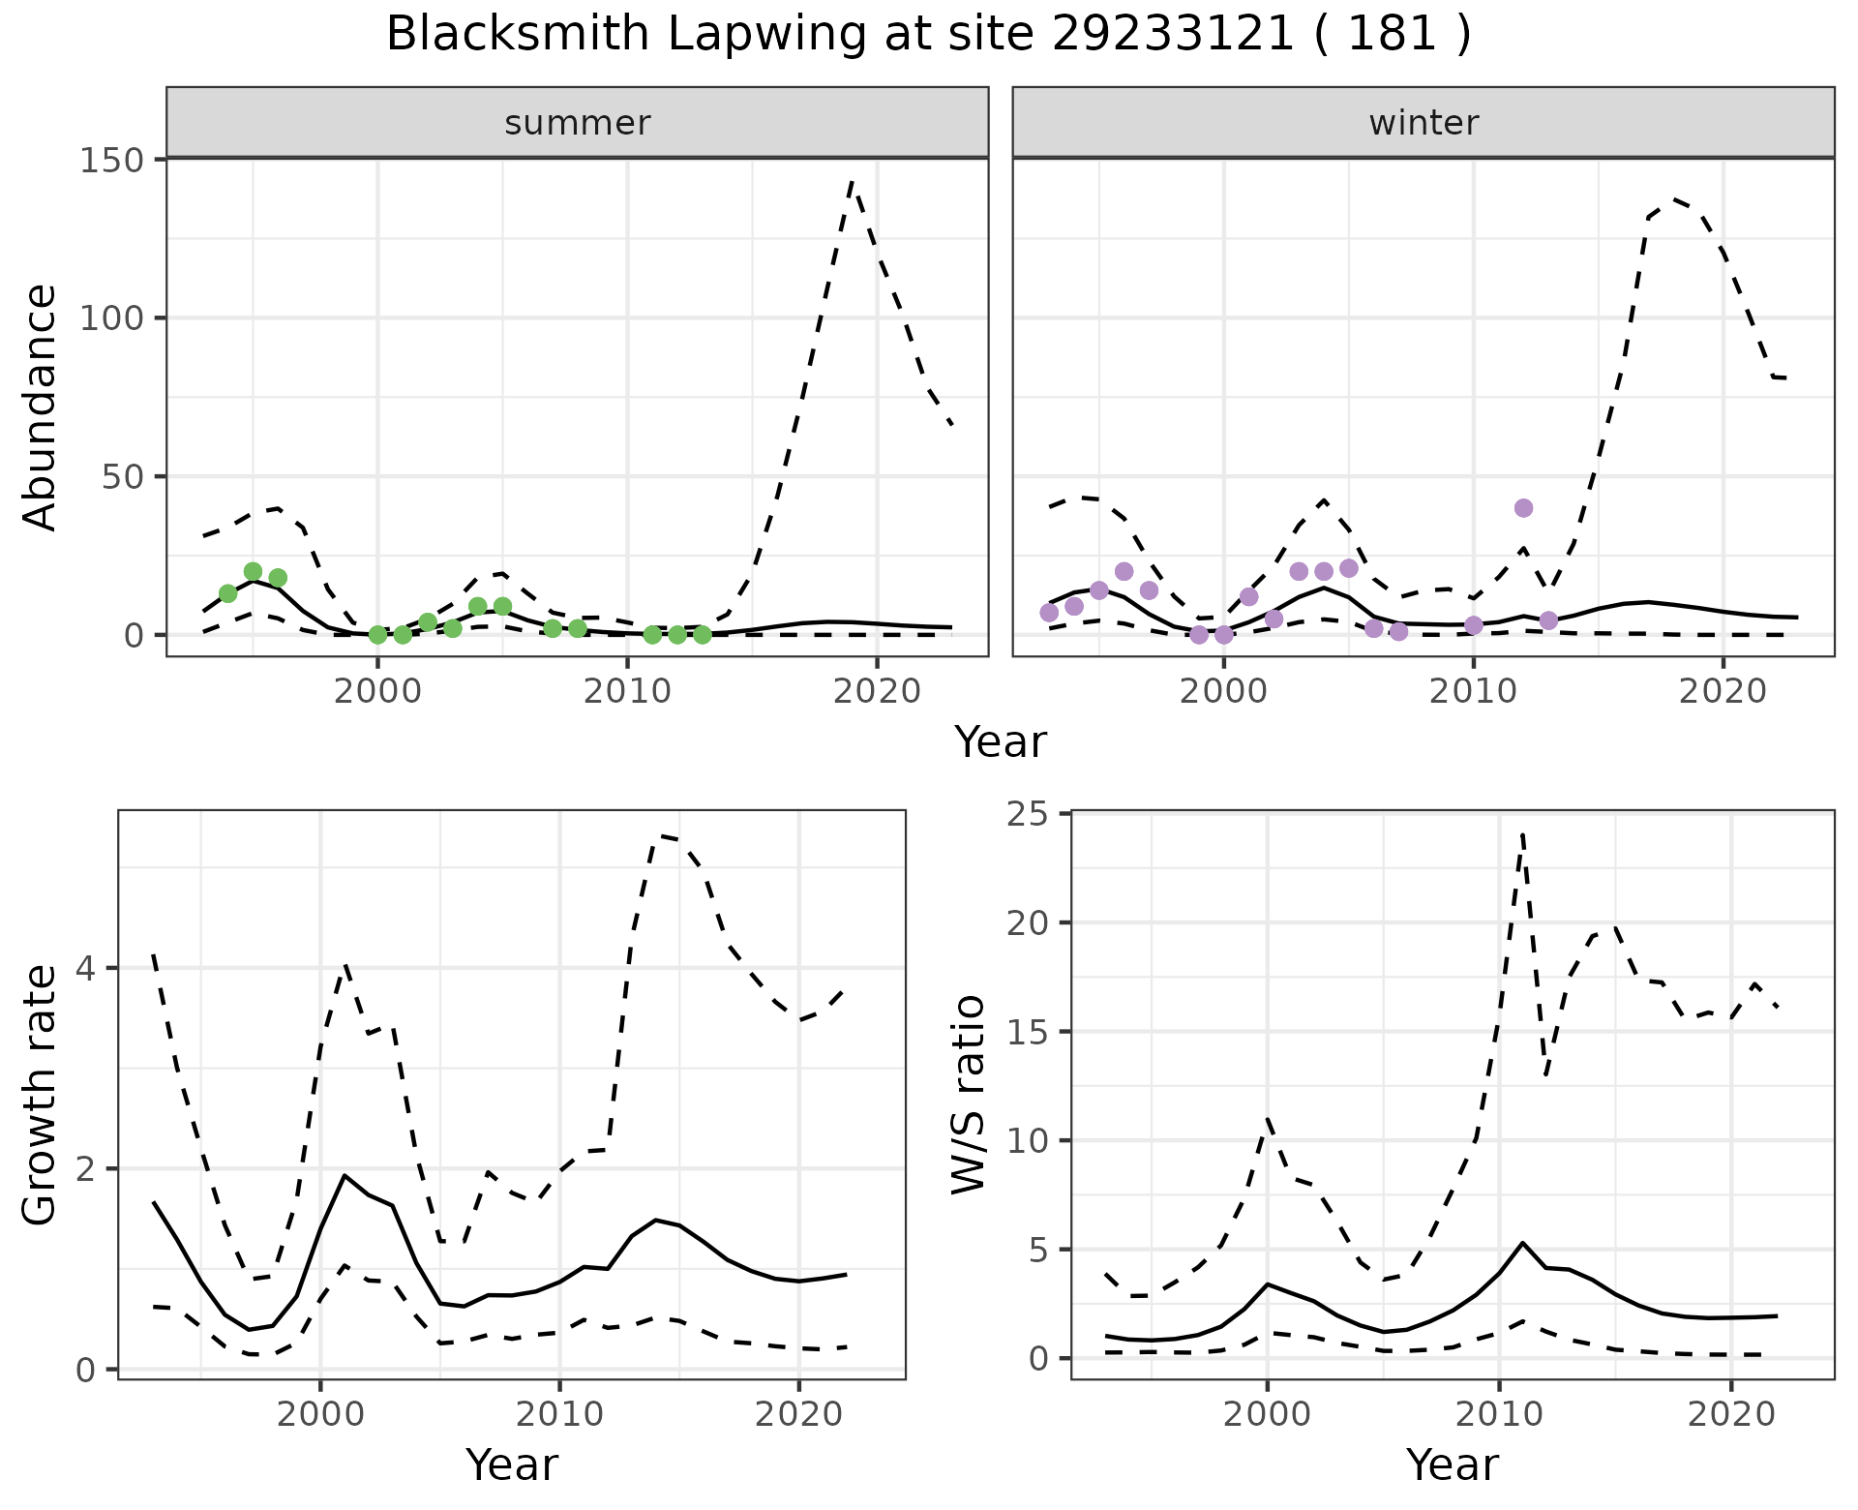Click the winter facet header strip
Viewport: 1858px width, 1510px height.
coord(1423,123)
